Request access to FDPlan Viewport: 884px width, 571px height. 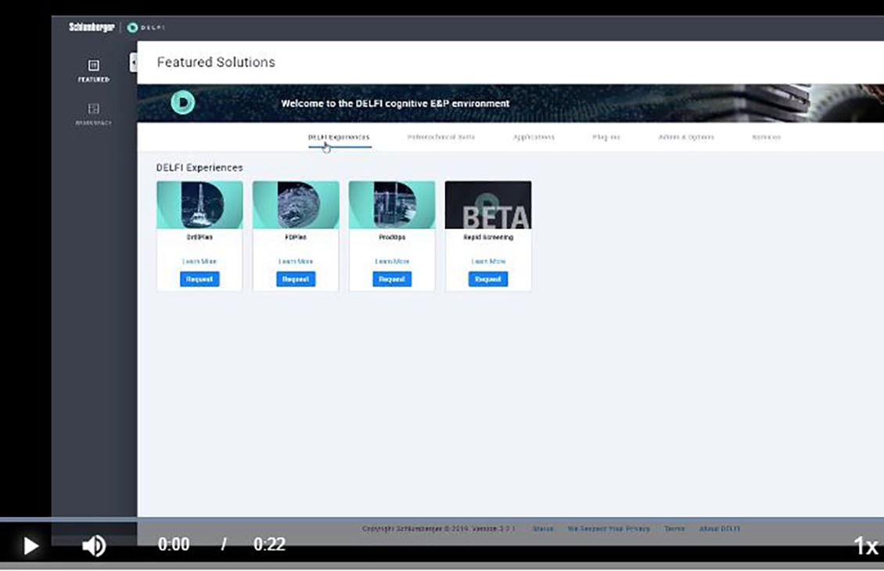coord(296,279)
